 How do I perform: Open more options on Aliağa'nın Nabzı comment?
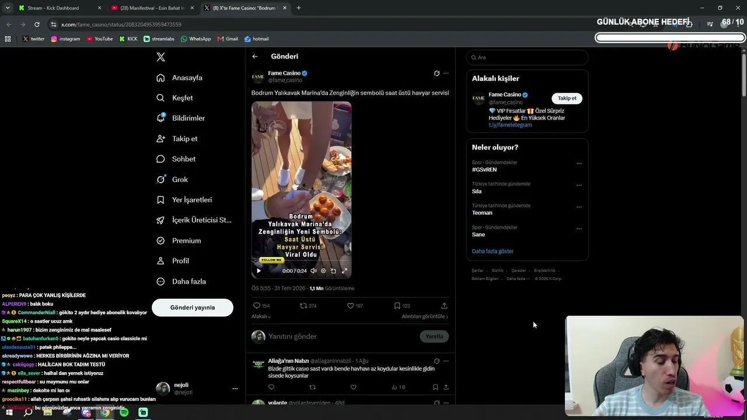(x=446, y=361)
